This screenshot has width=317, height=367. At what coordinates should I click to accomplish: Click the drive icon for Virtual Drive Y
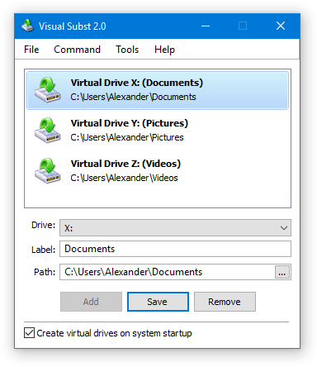coord(47,131)
